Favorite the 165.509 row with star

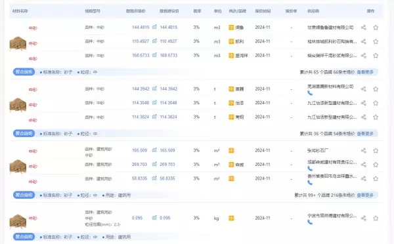tap(376, 151)
